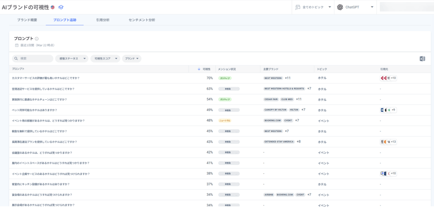Click the CLUB MED brand tag
This screenshot has height=208, width=434.
287,99
